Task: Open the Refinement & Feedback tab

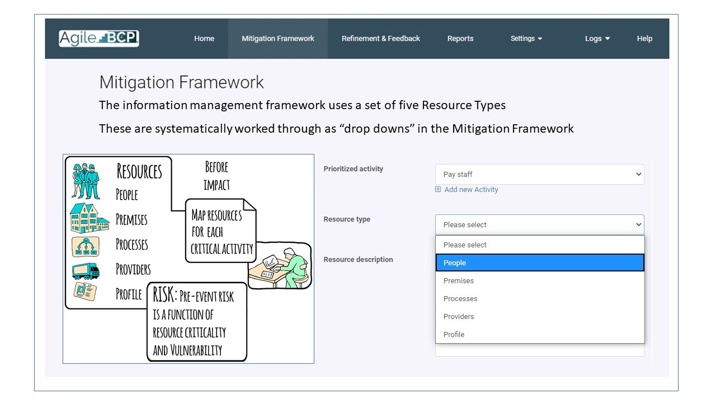Action: [381, 39]
